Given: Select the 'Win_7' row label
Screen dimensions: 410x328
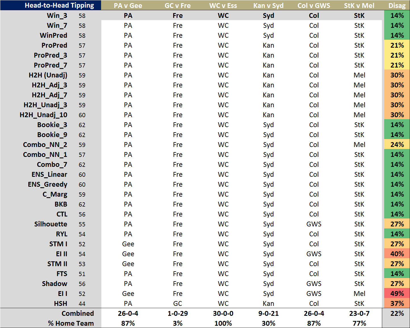Looking at the screenshot, I should coord(57,26).
